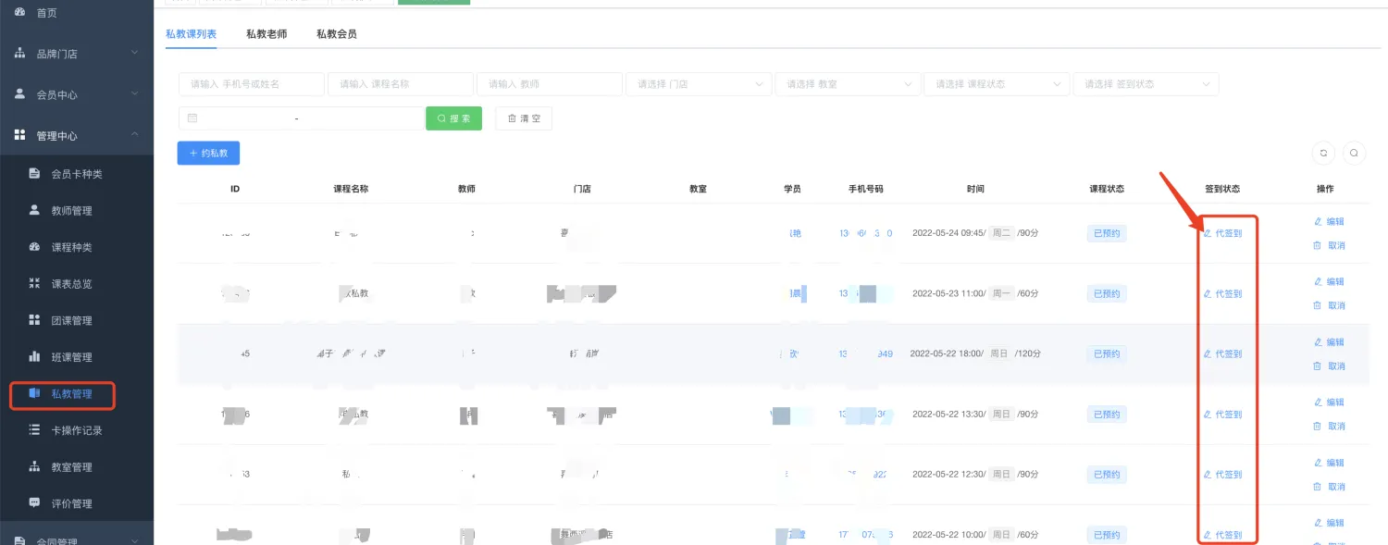This screenshot has height=545, width=1388.
Task: Open 班课管理 in the sidebar
Action: point(71,357)
